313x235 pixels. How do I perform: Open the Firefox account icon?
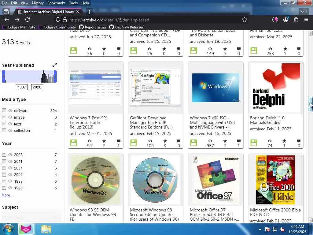(286, 20)
